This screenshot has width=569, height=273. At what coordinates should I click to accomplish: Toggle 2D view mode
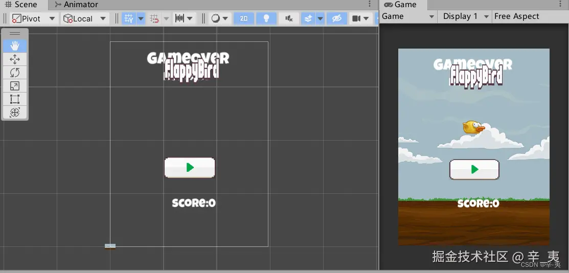[x=244, y=18]
